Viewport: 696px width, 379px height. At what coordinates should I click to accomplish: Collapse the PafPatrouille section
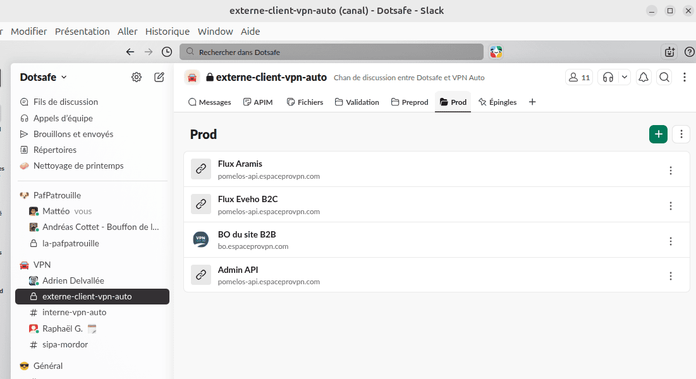coord(57,195)
